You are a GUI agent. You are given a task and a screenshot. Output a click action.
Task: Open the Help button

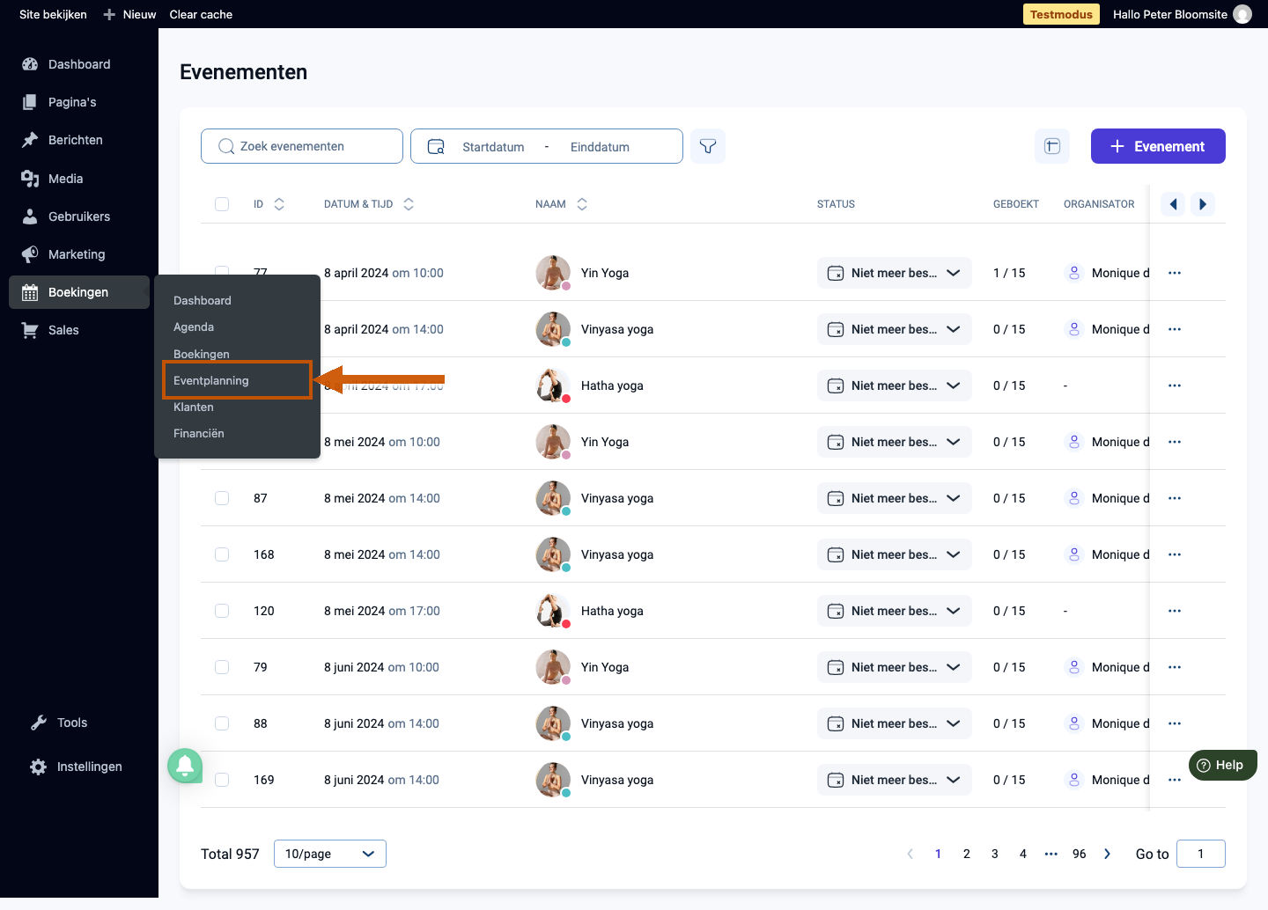[1222, 765]
